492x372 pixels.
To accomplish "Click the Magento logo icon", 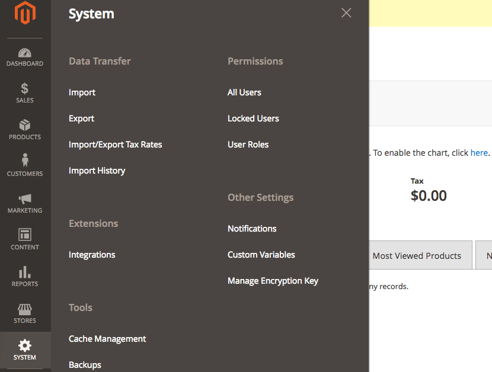I will (25, 14).
